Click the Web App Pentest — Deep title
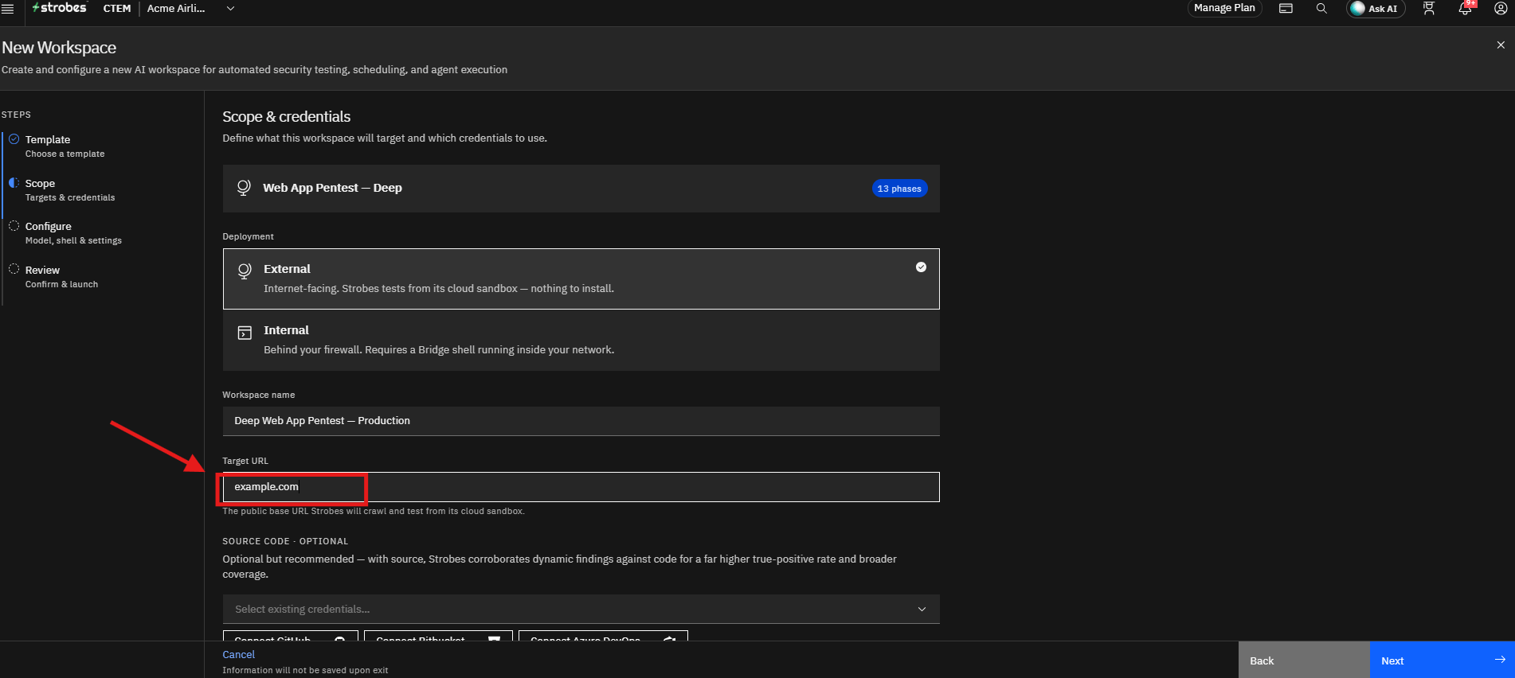 click(332, 188)
